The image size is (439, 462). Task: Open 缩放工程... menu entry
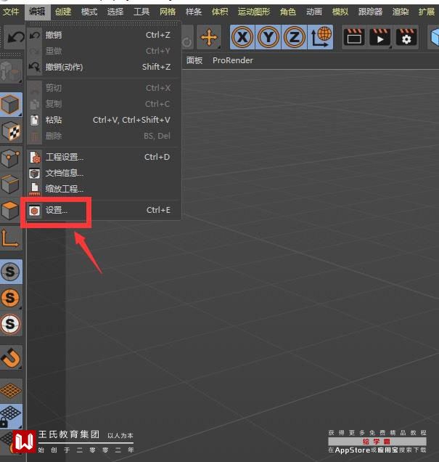104,189
